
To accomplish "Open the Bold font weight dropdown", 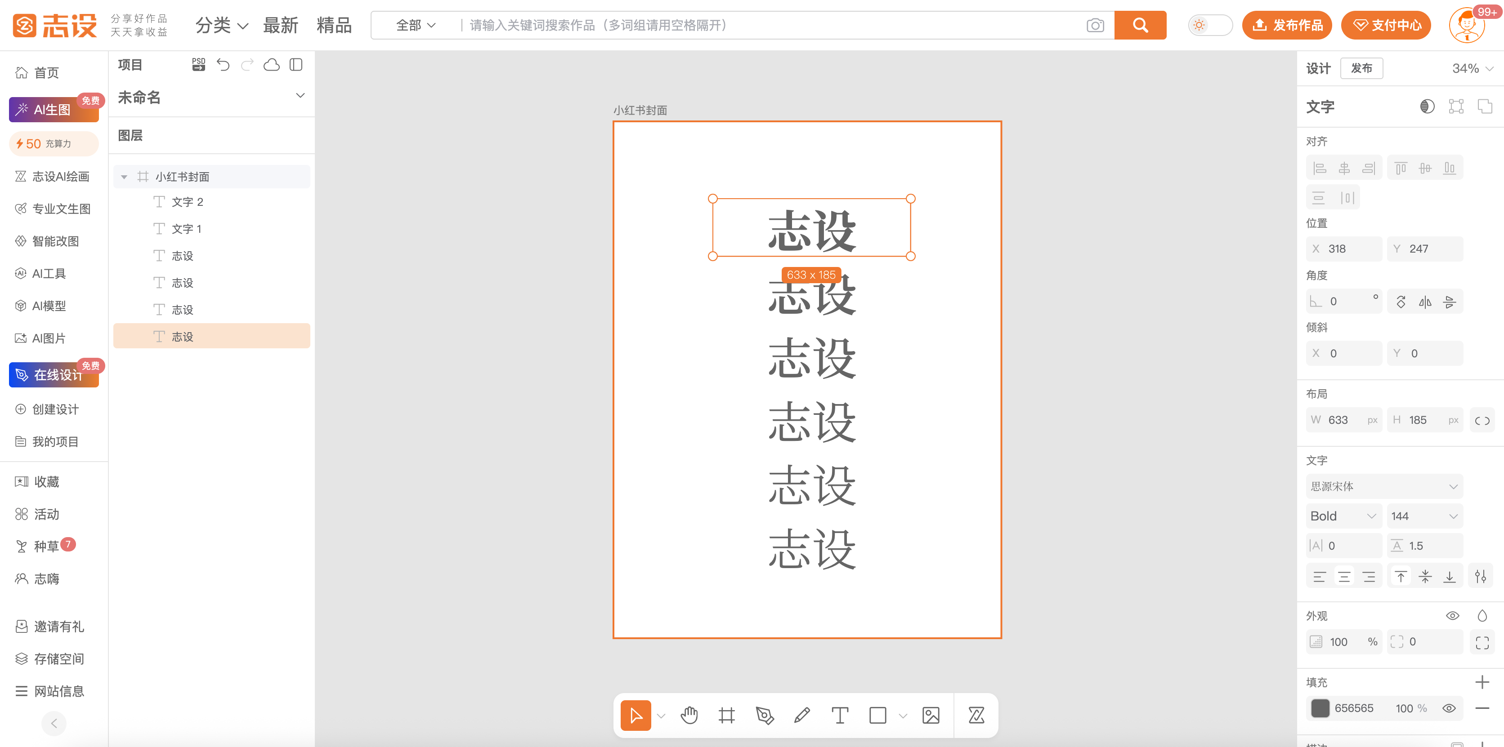I will [1343, 516].
